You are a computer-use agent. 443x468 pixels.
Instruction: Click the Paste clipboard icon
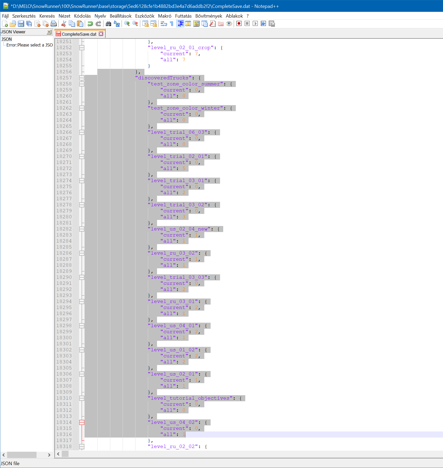pos(80,24)
